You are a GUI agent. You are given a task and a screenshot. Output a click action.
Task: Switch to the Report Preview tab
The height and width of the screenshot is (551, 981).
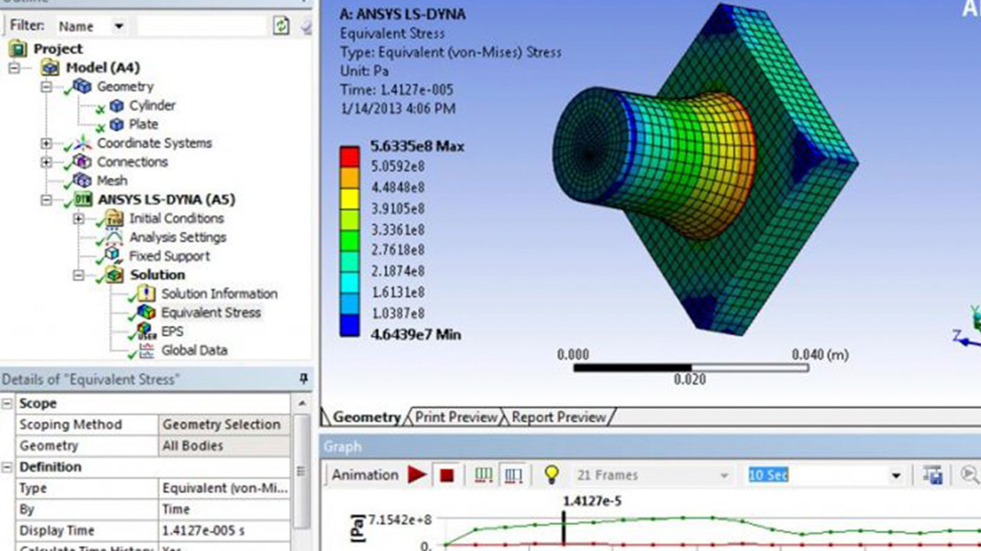coord(559,417)
